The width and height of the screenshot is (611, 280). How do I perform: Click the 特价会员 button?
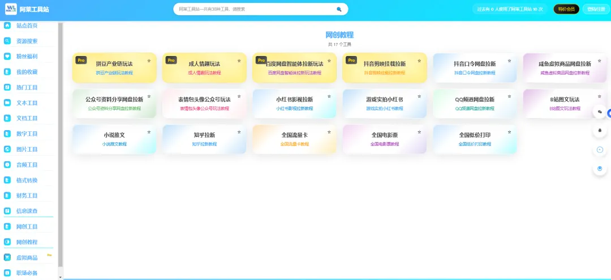click(566, 9)
